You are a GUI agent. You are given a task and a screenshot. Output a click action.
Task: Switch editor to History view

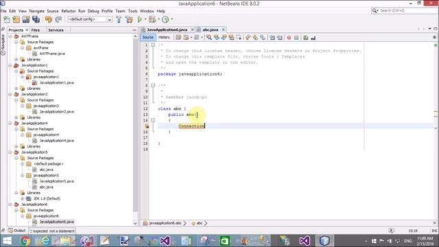pyautogui.click(x=164, y=37)
